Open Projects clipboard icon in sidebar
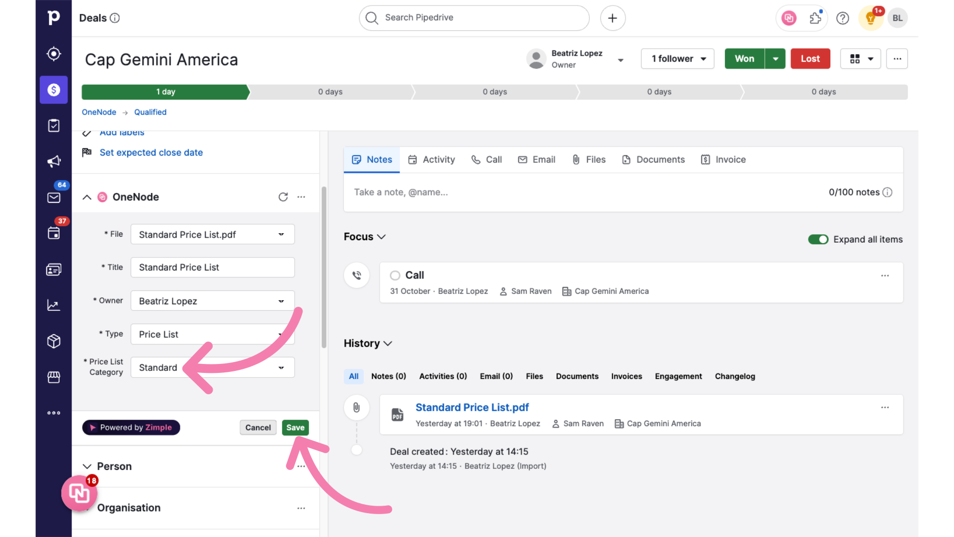Image resolution: width=954 pixels, height=537 pixels. pos(54,125)
